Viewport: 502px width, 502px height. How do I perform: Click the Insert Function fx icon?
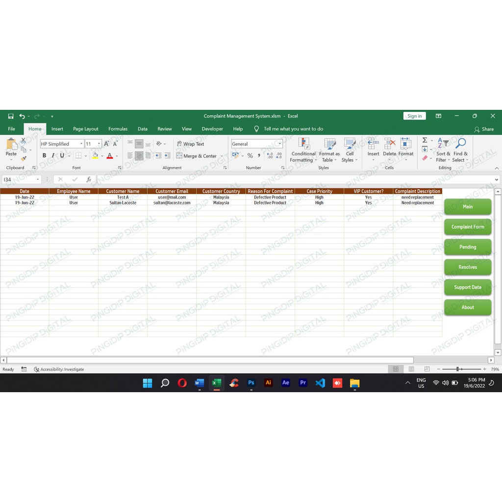click(x=89, y=180)
